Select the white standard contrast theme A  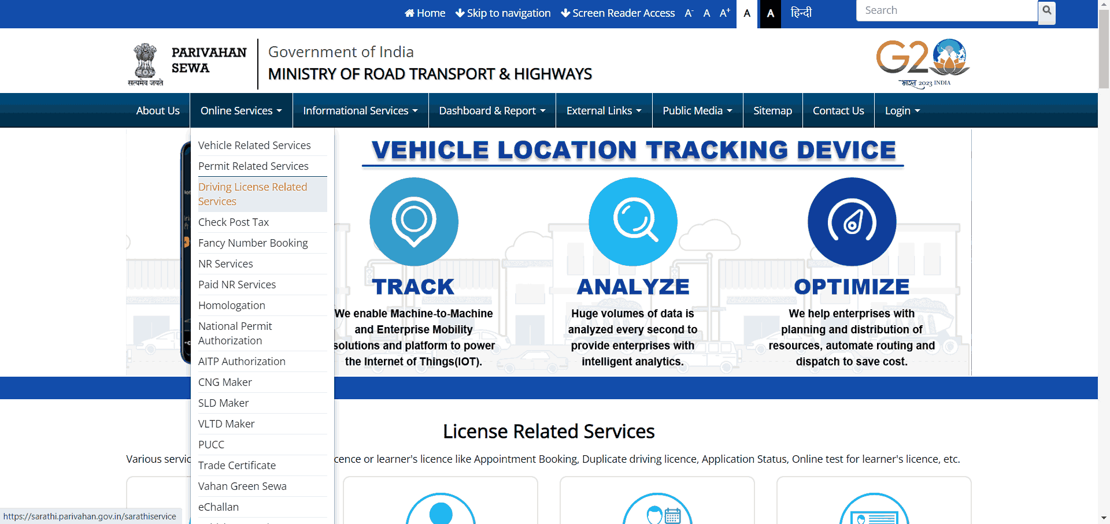[x=747, y=13]
